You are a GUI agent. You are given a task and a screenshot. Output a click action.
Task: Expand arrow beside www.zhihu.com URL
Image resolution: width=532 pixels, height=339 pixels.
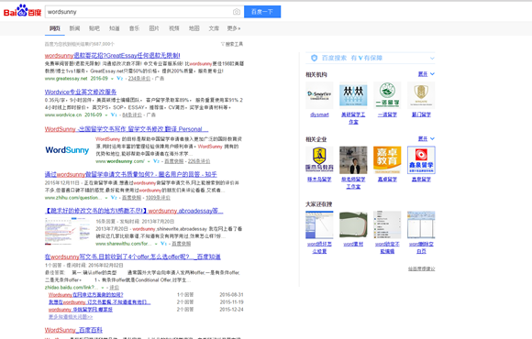point(106,198)
